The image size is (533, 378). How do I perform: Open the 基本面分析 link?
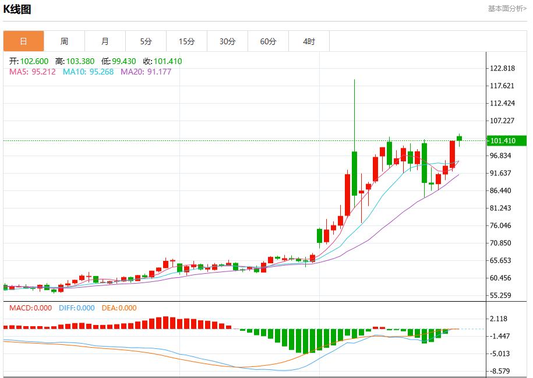[x=507, y=9]
